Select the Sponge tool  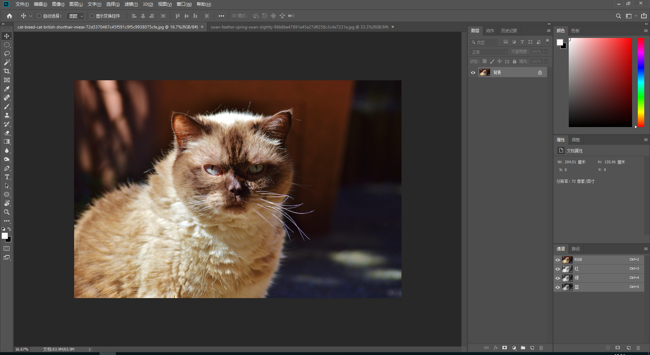coord(7,159)
